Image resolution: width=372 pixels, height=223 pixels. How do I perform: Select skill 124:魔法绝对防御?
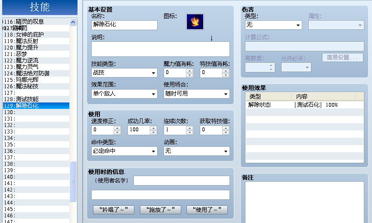coord(36,74)
